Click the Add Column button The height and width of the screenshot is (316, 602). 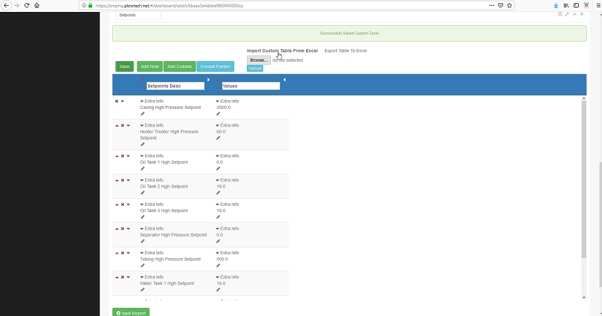click(179, 66)
